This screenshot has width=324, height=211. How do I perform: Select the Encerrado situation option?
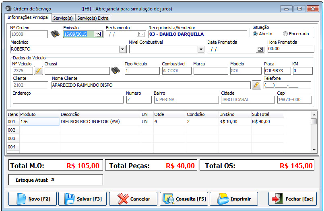tap(285, 34)
